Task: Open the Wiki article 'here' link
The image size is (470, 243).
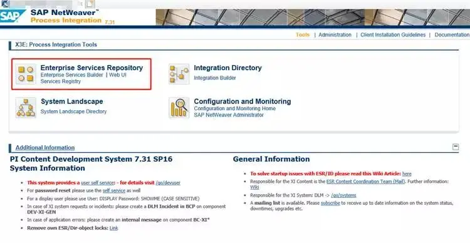Action: pos(407,173)
